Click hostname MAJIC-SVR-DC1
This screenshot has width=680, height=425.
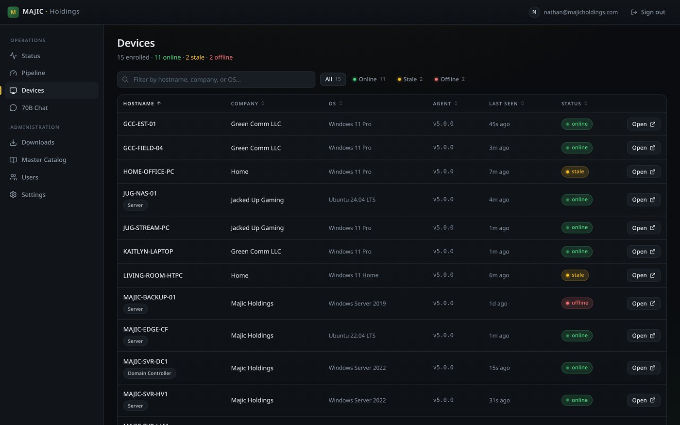[145, 361]
